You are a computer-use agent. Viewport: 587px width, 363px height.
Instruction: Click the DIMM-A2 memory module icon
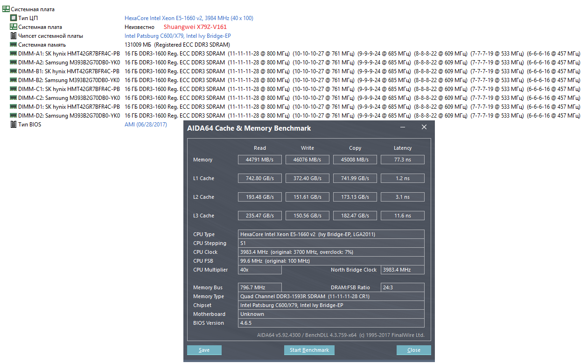pos(14,63)
